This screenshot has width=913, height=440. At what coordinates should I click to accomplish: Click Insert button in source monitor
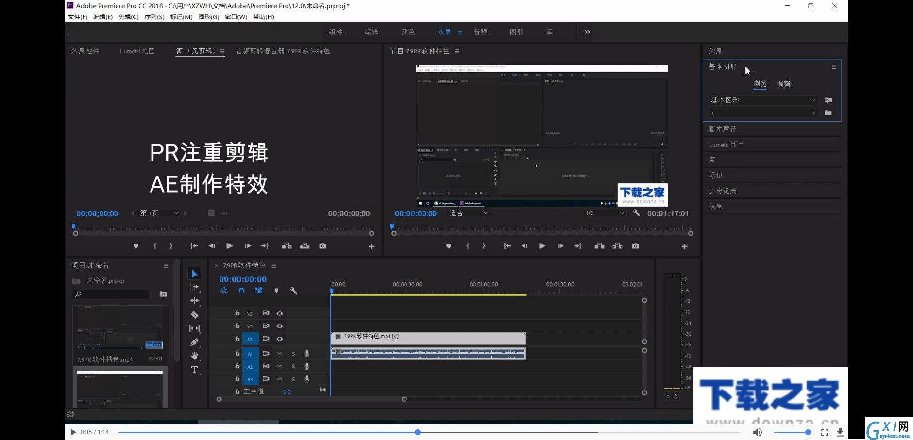[x=287, y=246]
